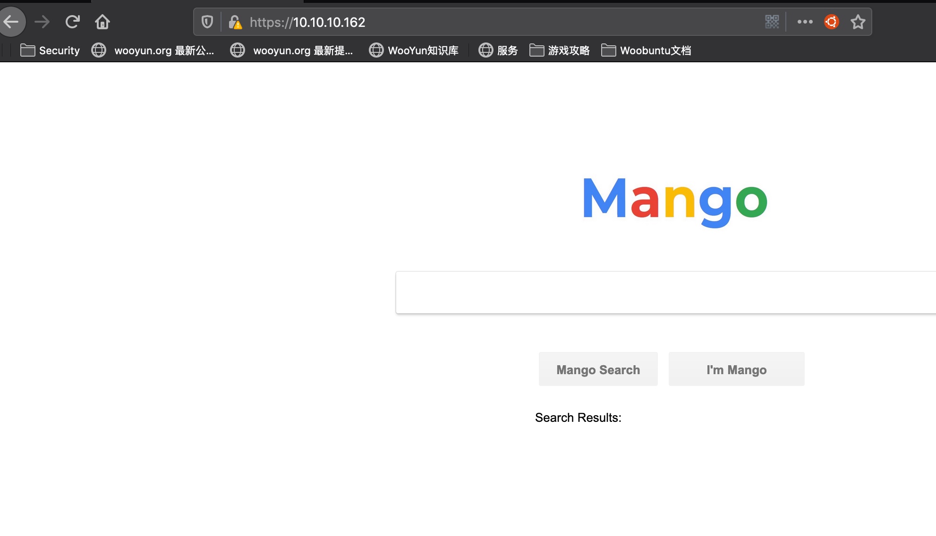Open the 游戏攻略 bookmarks folder
The width and height of the screenshot is (936, 536).
click(560, 50)
